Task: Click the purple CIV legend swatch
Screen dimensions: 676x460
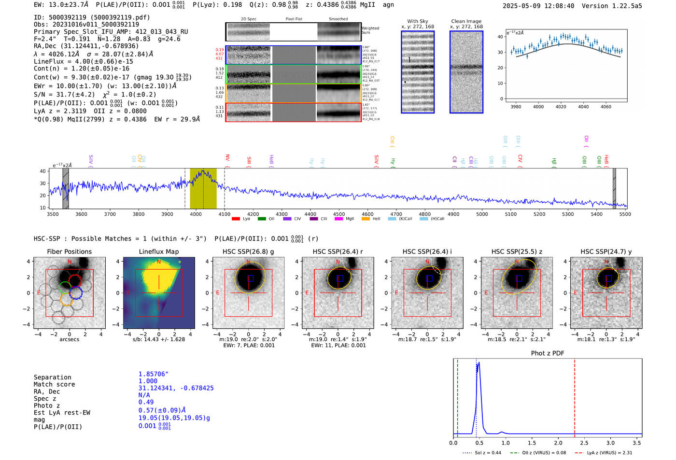Action: (x=287, y=219)
